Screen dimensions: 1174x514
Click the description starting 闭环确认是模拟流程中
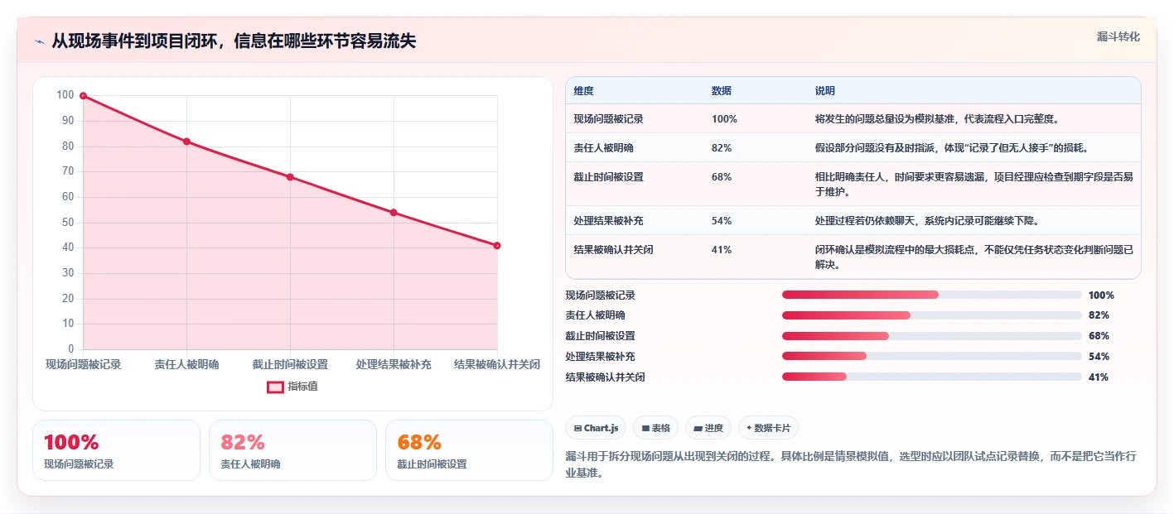974,257
